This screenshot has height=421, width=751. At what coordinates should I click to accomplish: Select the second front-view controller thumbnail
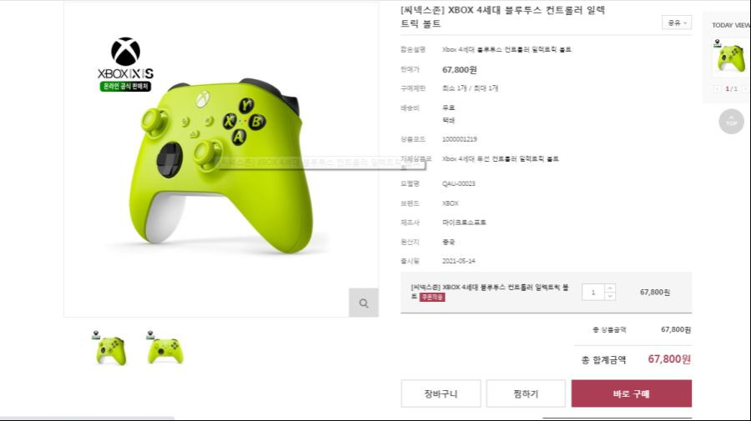pyautogui.click(x=164, y=348)
